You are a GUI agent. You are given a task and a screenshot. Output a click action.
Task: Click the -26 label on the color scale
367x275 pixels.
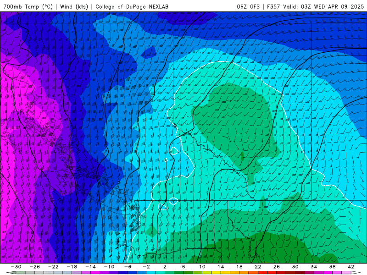(35, 267)
